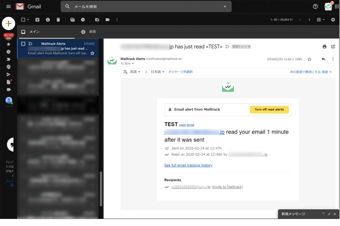Viewport: 340px width, 226px height.
Task: Click the メッセージを翻訳 link
Action: pyautogui.click(x=180, y=72)
